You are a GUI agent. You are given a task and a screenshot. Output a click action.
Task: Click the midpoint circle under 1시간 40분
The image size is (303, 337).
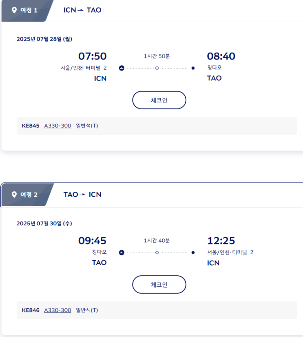click(x=157, y=253)
